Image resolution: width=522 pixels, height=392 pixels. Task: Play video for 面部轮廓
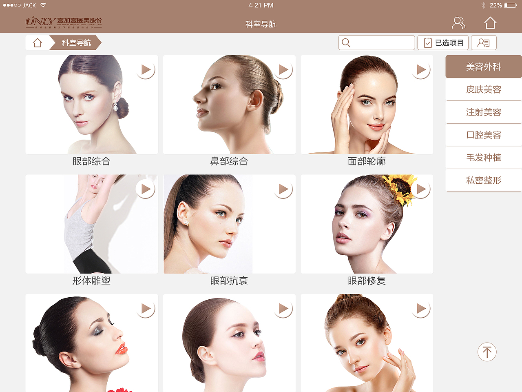point(421,70)
